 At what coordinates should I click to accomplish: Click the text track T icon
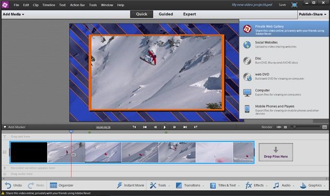[x=5, y=136]
